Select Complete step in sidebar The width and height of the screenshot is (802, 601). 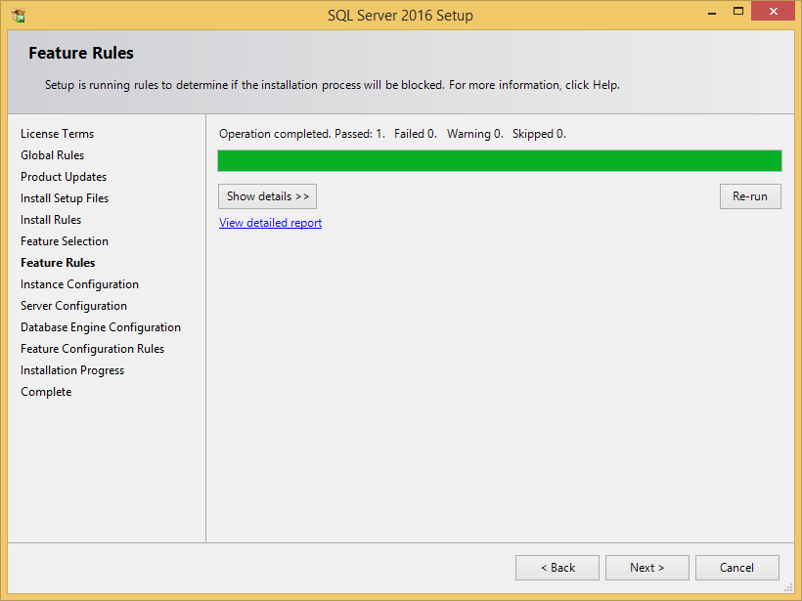(x=46, y=392)
